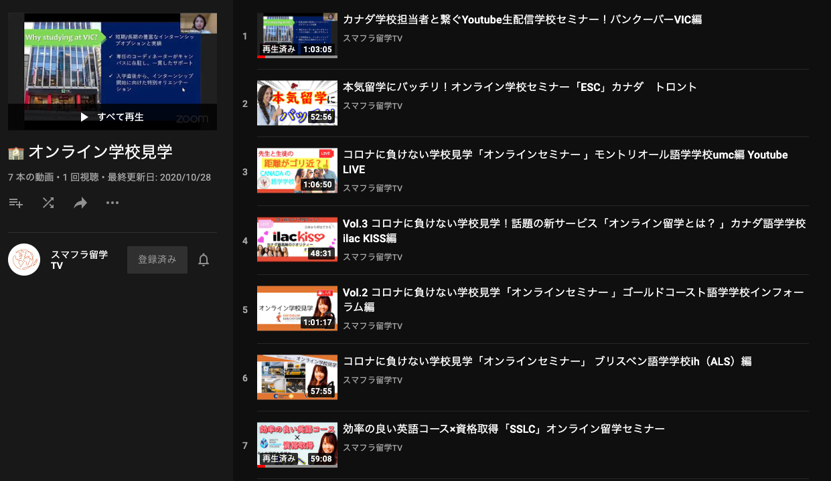Click the 48:31 duration badge
Viewport: 831px width, 481px height.
321,254
